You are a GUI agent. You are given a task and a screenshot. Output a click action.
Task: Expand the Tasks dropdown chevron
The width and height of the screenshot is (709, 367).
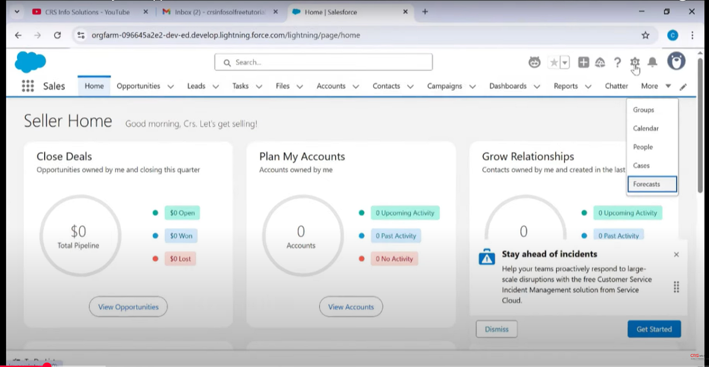pyautogui.click(x=259, y=87)
